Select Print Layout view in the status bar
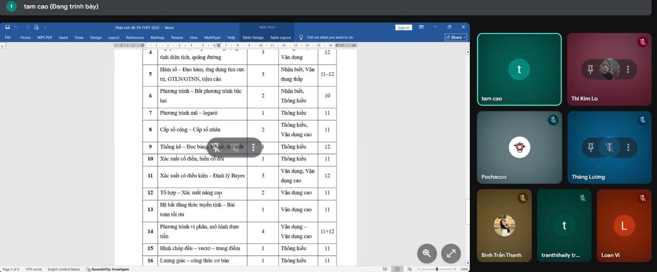The image size is (657, 272). [397, 269]
